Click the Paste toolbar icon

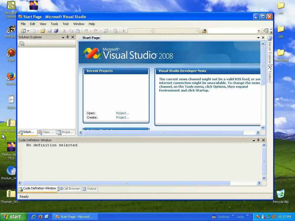78,31
